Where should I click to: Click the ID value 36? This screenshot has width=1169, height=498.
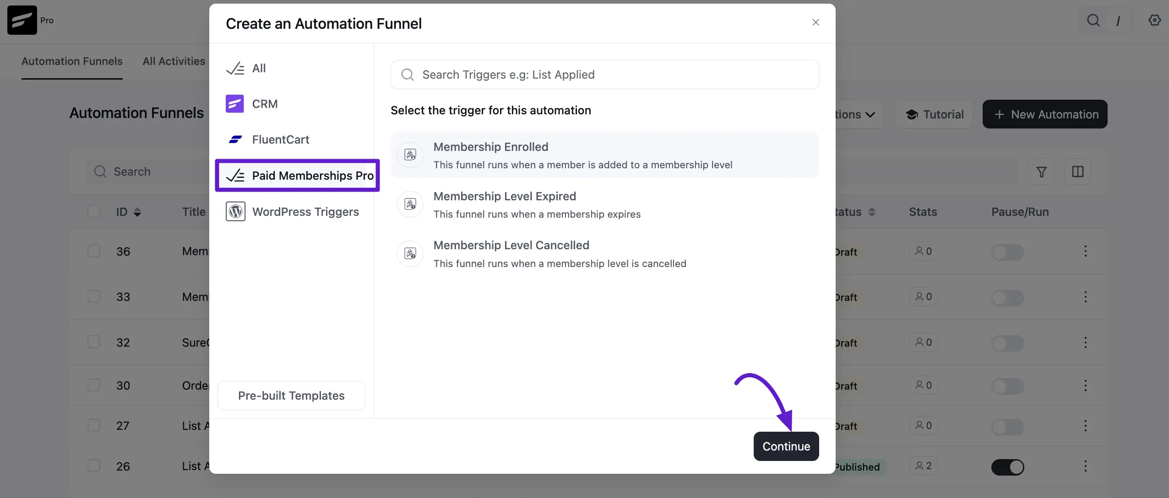tap(123, 252)
